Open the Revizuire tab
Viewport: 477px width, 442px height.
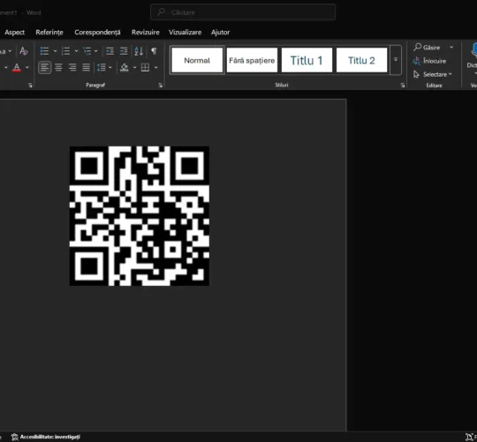pos(146,32)
